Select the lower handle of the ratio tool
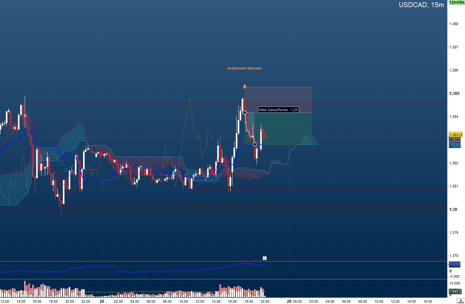This screenshot has height=304, width=465. 255,144
